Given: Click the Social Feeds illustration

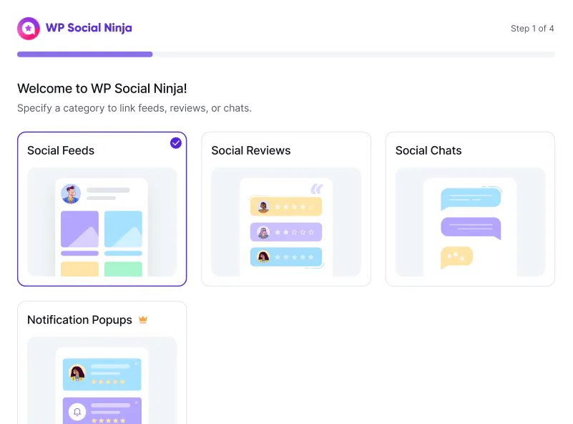Looking at the screenshot, I should coord(102,222).
